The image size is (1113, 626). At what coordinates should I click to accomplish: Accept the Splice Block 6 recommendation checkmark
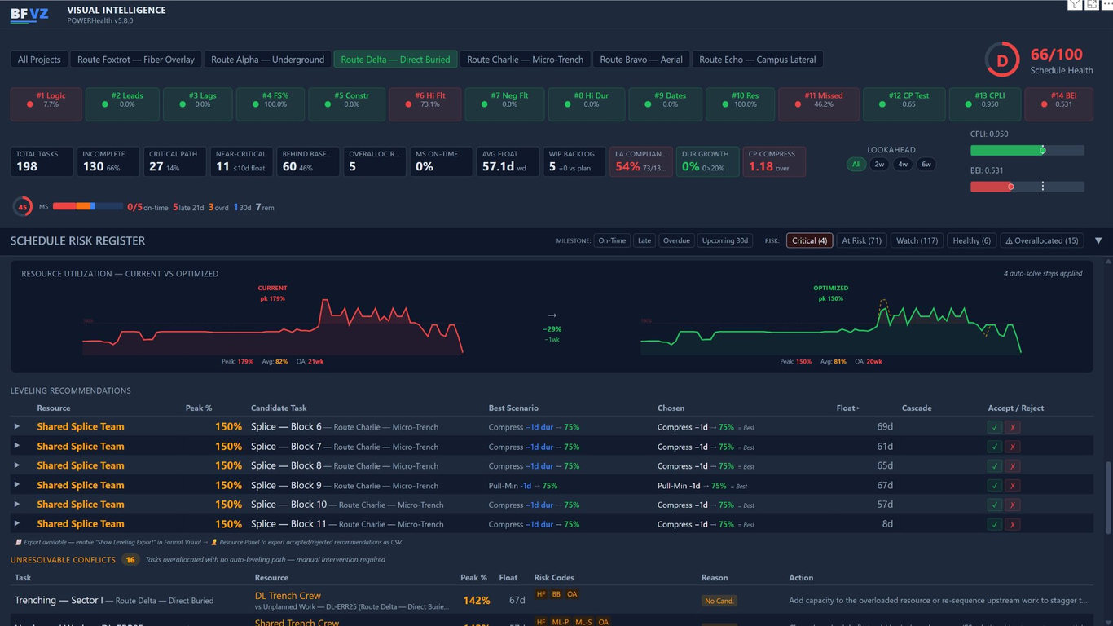[994, 427]
